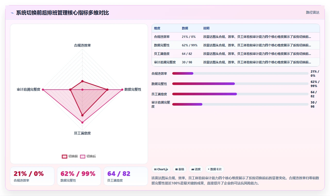Click the 30 / 98 table value

click(x=187, y=62)
